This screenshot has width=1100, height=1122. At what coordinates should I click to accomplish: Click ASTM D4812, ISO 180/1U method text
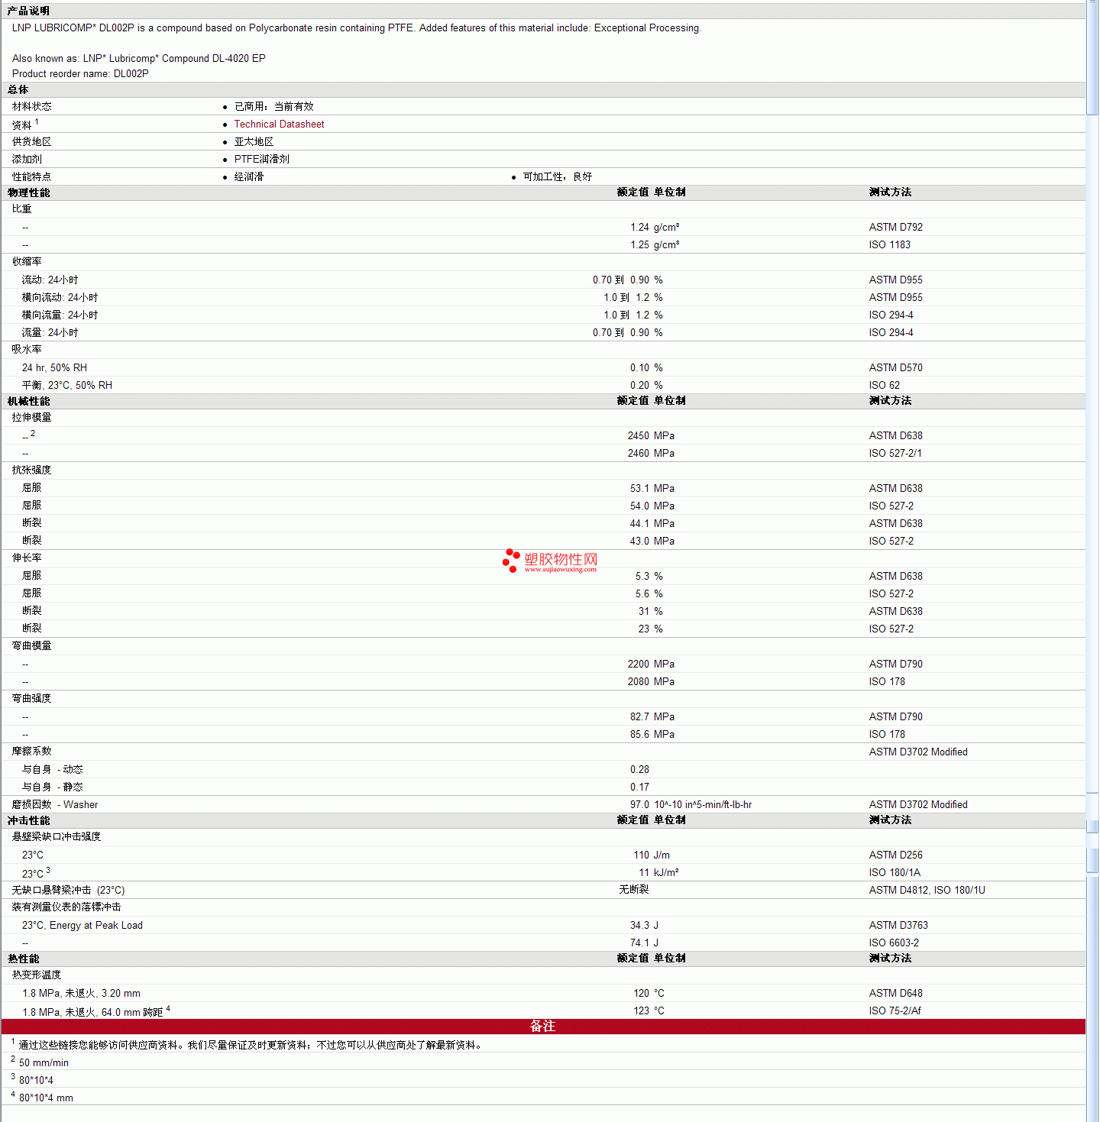tap(927, 890)
